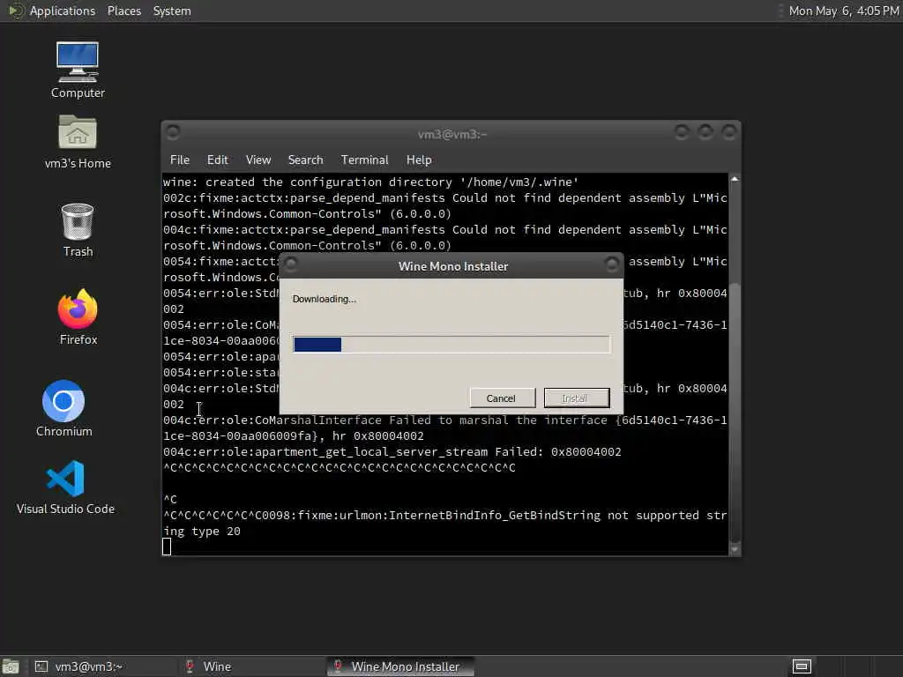The height and width of the screenshot is (677, 903).
Task: Close the vm3@vm3 terminal window
Action: 729,132
